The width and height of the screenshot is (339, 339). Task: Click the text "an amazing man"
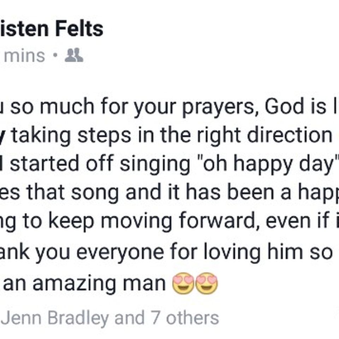[84, 284]
